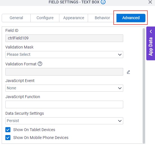The height and width of the screenshot is (148, 155).
Task: Switch to the Configure tab
Action: (45, 18)
